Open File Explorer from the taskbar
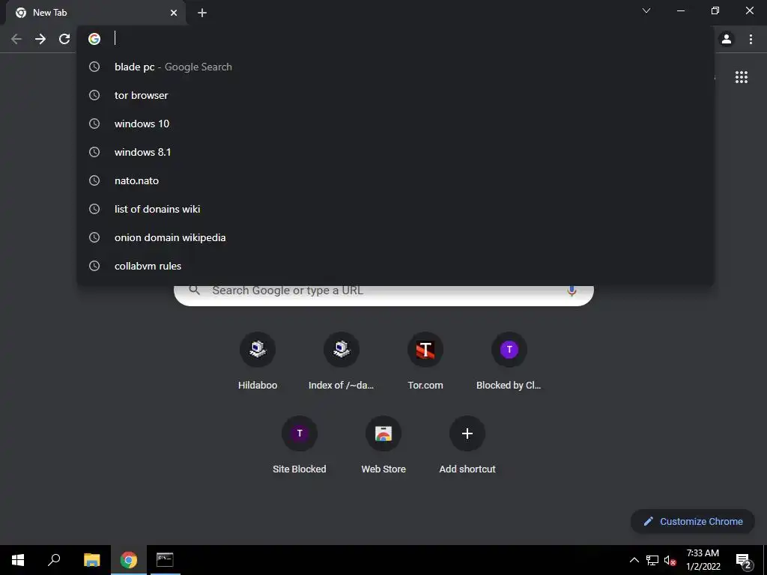This screenshot has height=575, width=767. click(x=91, y=560)
